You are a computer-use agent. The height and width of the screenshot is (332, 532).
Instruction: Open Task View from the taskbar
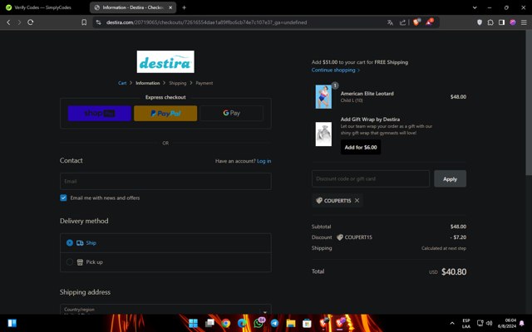[x=209, y=323]
